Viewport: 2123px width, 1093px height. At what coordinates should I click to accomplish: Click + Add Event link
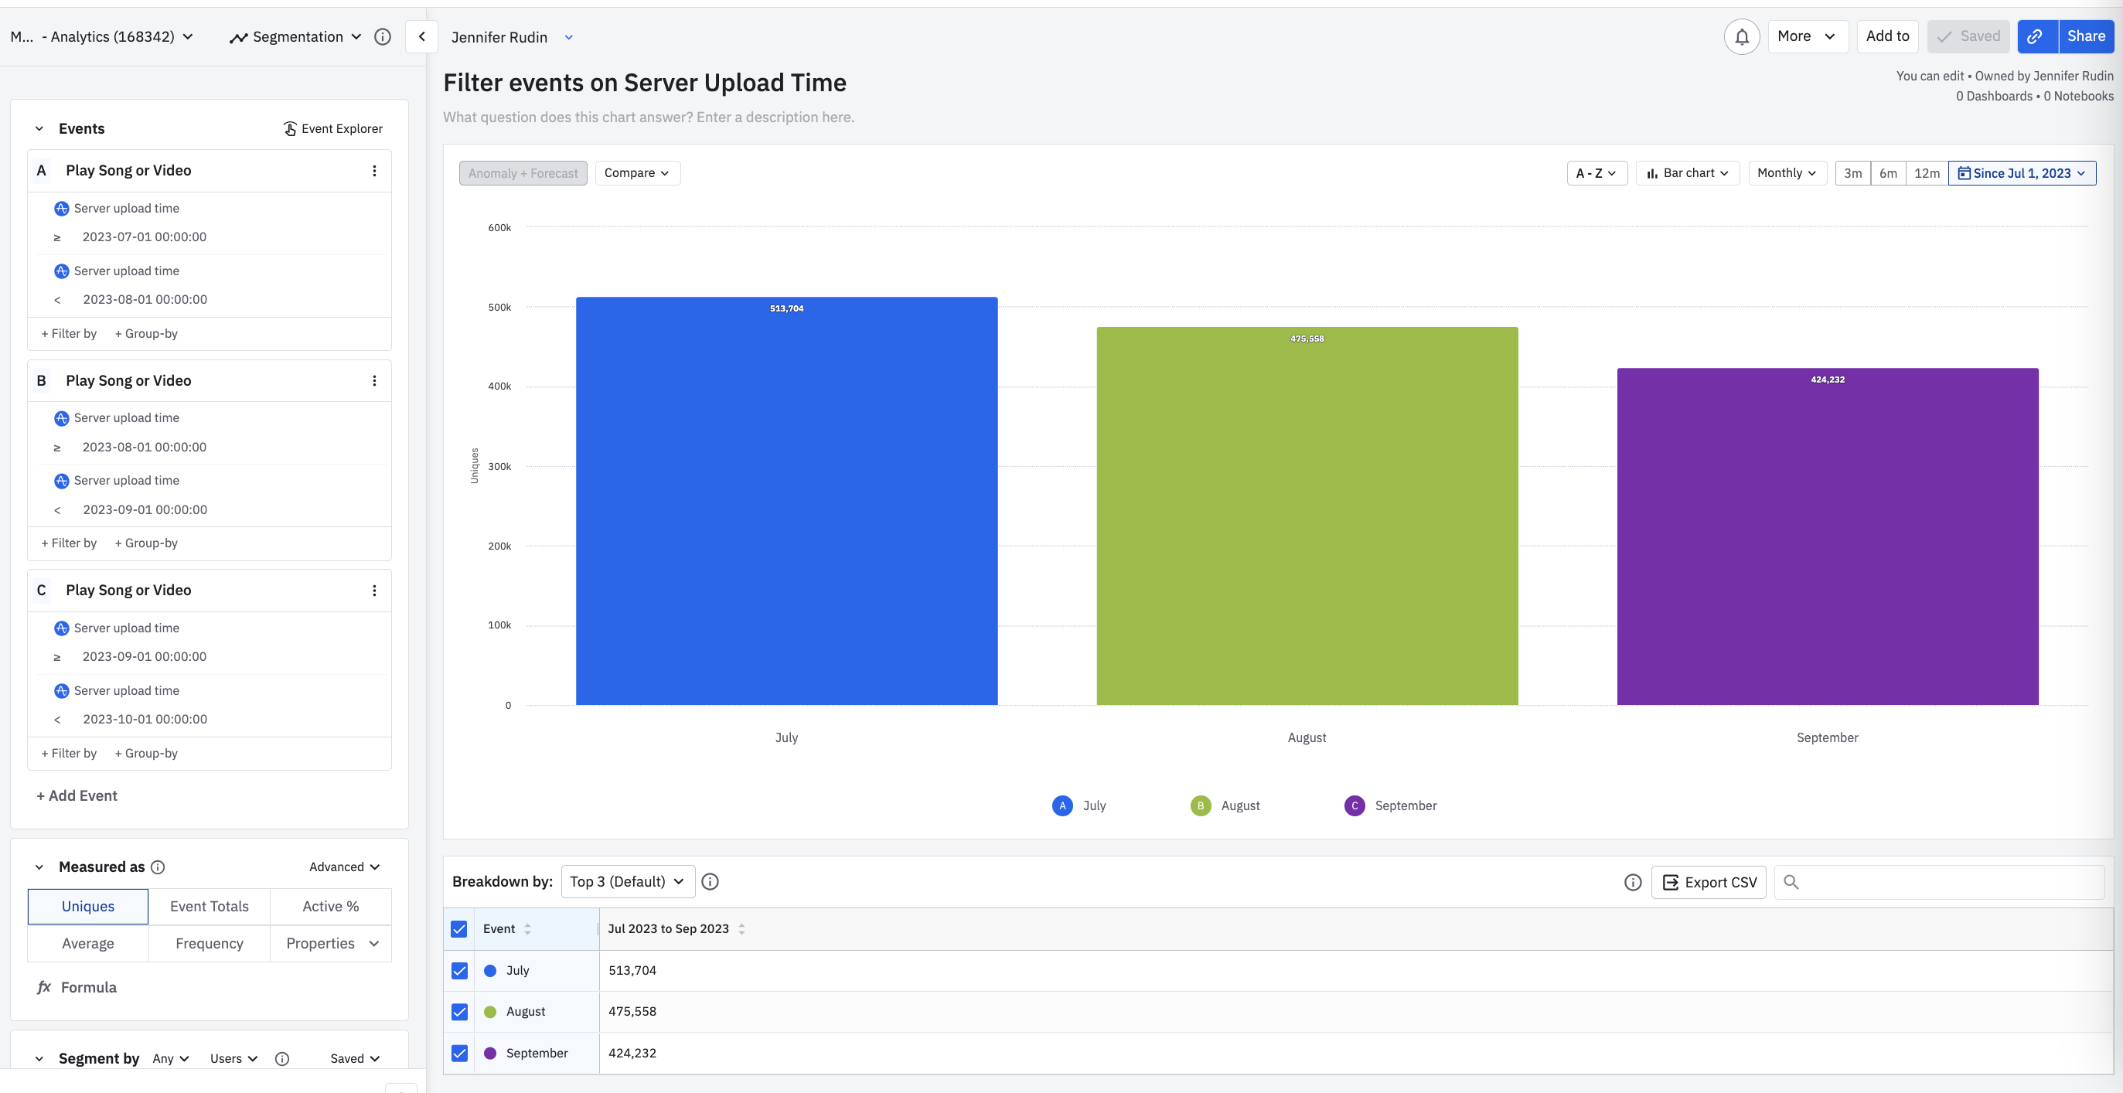[x=77, y=796]
